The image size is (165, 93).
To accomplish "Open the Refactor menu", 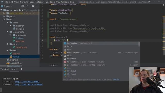I will (x=39, y=2).
